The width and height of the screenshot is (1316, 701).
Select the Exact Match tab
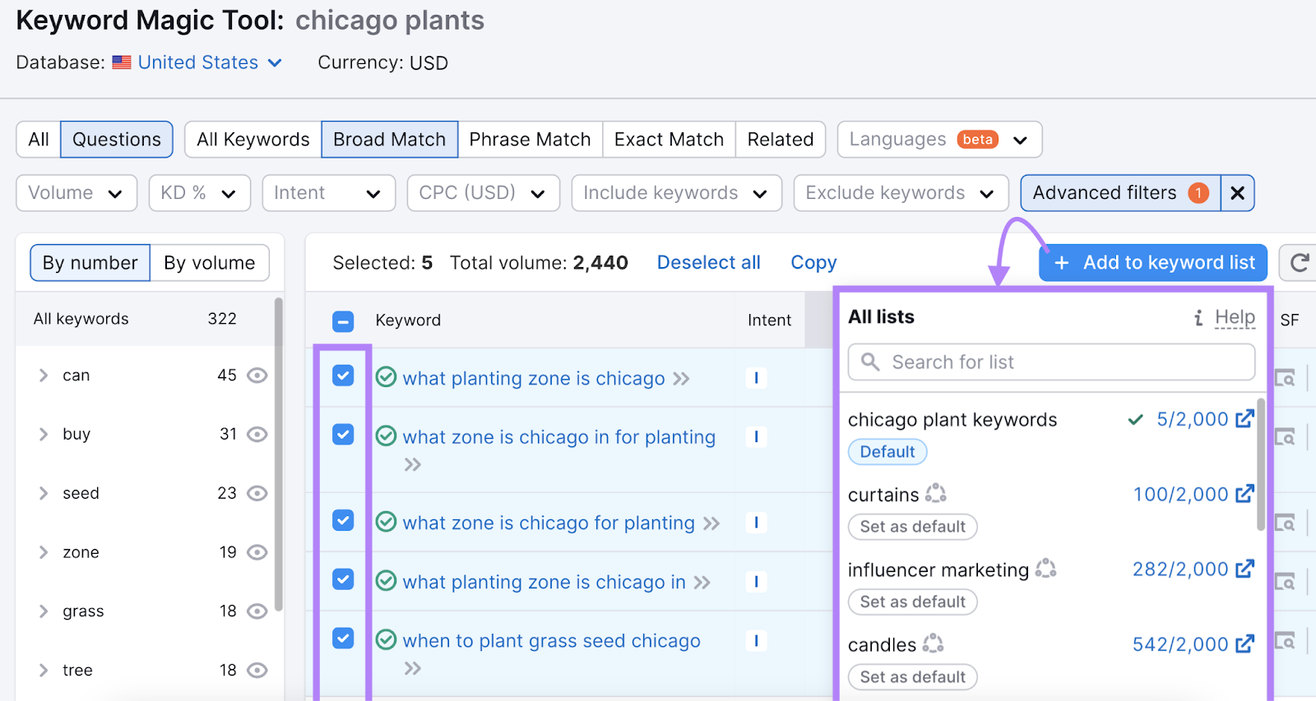tap(670, 140)
